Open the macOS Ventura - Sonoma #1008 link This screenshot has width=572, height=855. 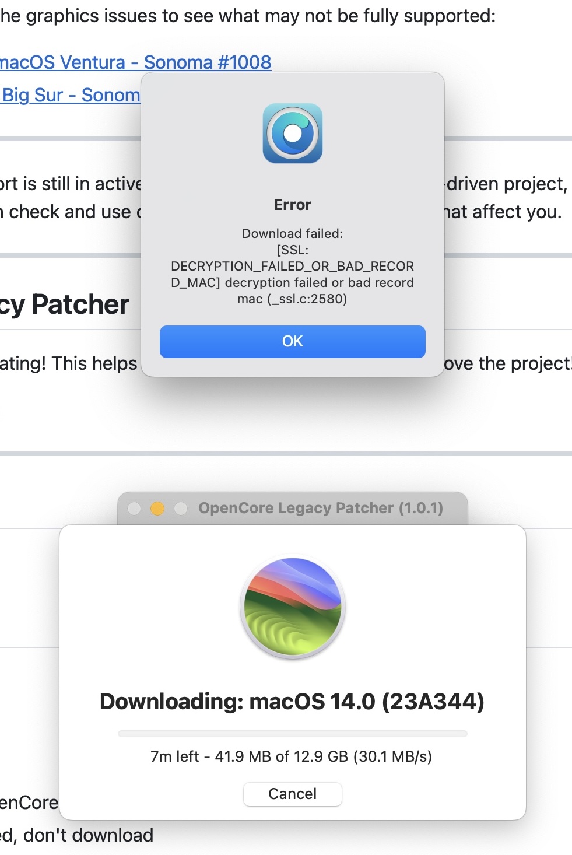pyautogui.click(x=135, y=62)
